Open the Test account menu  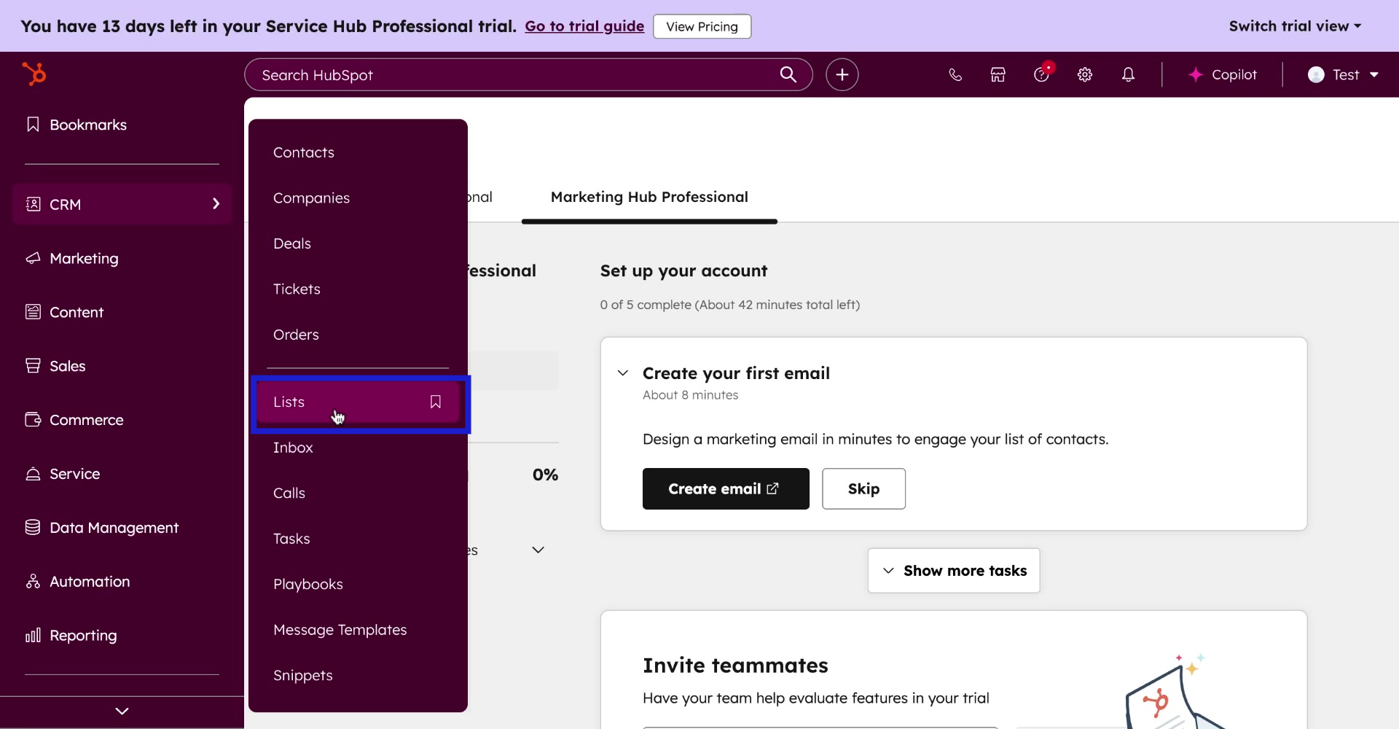tap(1343, 74)
